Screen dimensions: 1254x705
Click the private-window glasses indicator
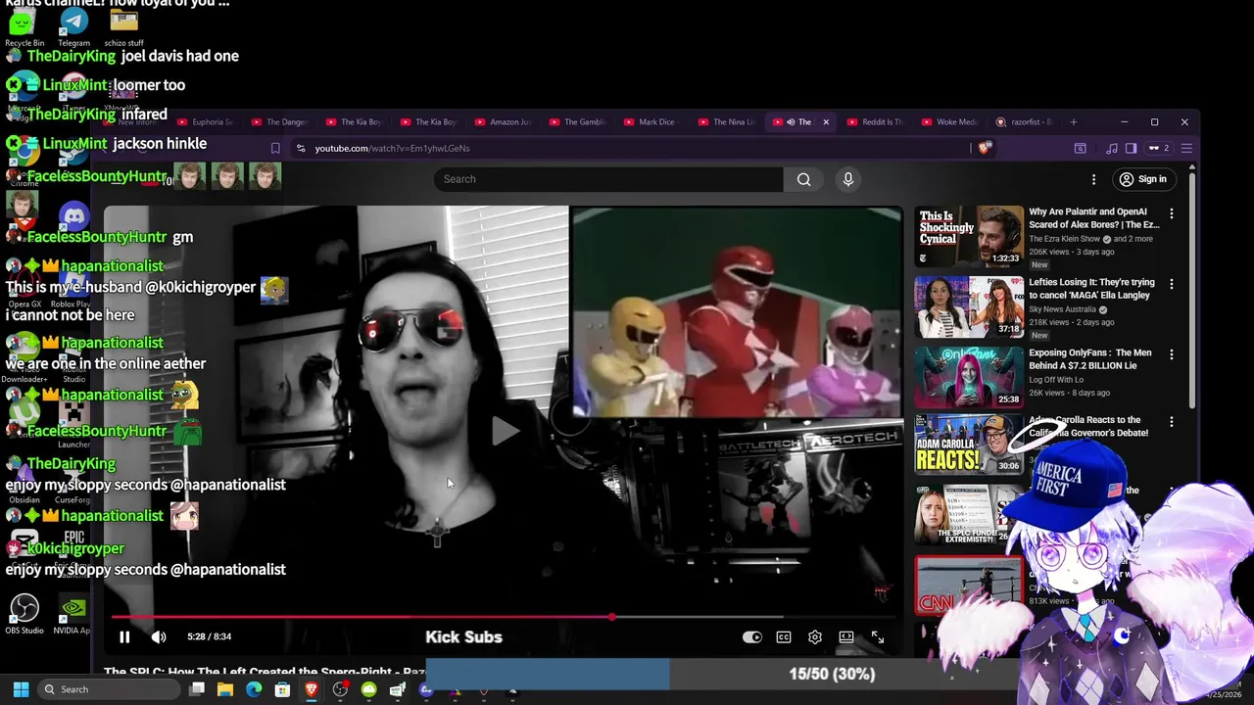coord(1159,148)
